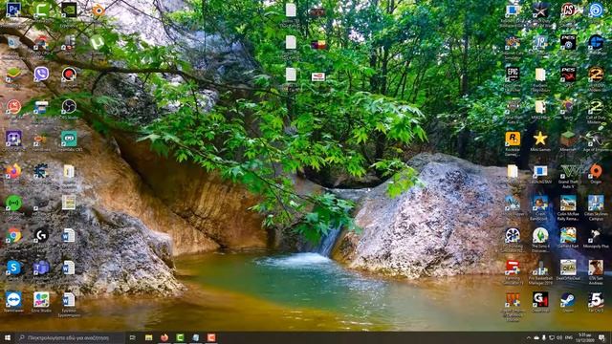Viewport: 612px width, 344px height.
Task: Select the Mini Games star icon
Action: click(x=540, y=139)
